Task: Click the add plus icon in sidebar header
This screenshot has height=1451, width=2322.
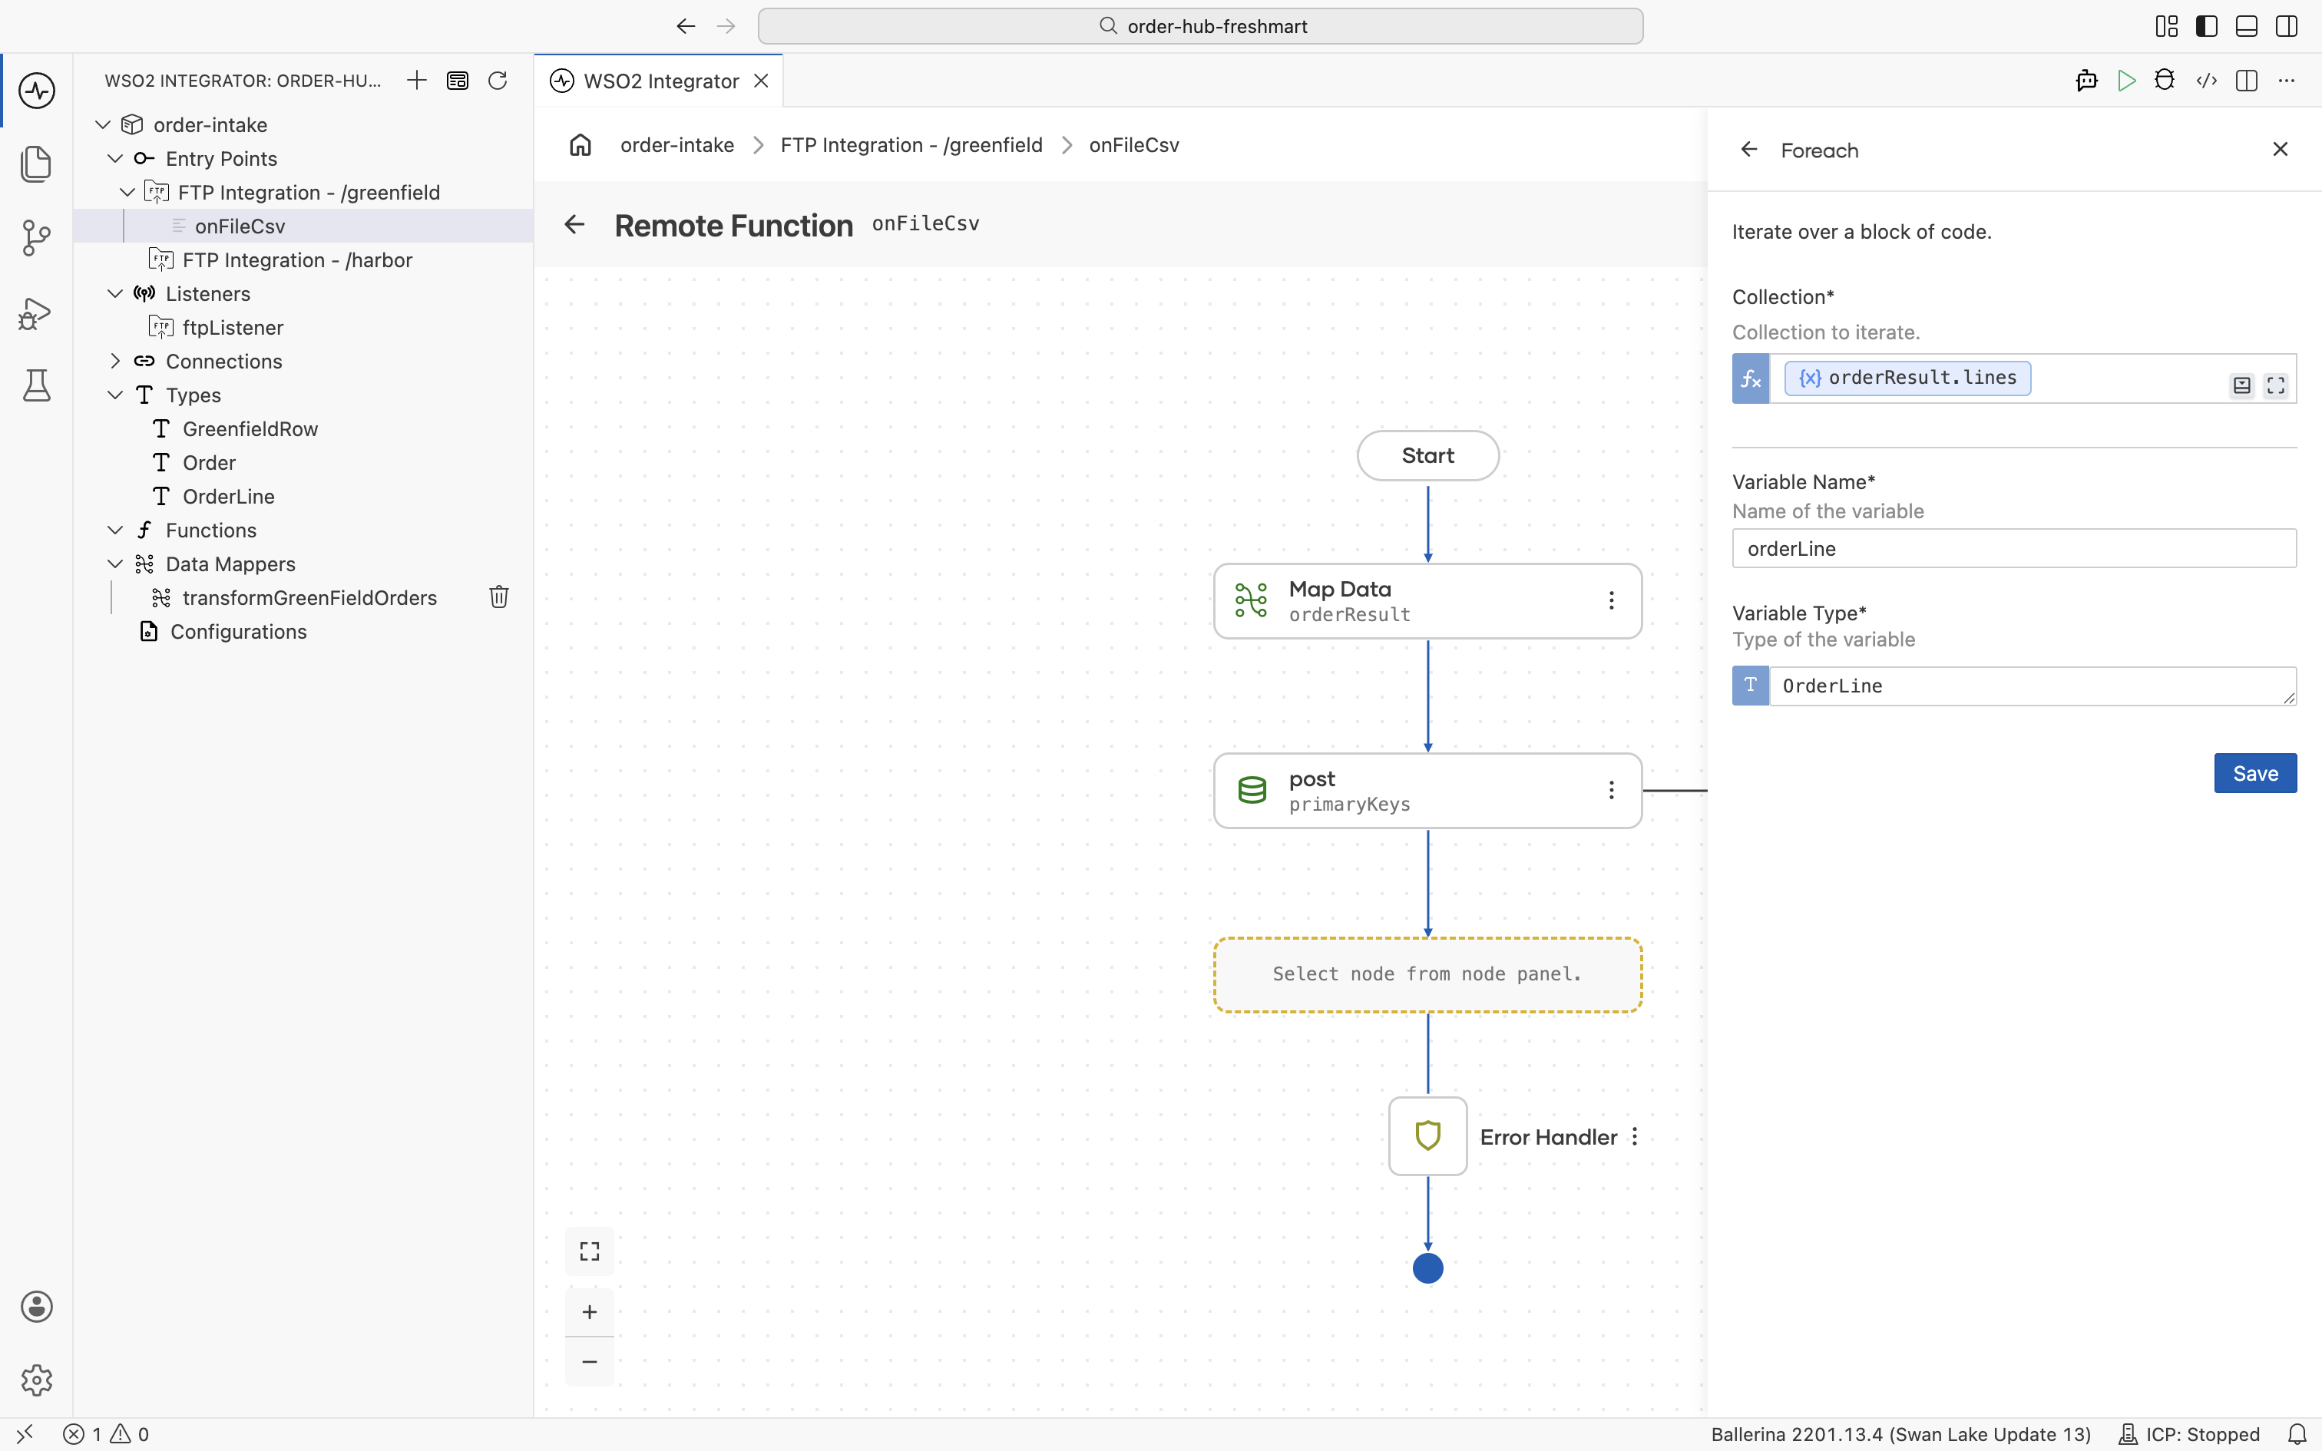Action: coord(416,81)
